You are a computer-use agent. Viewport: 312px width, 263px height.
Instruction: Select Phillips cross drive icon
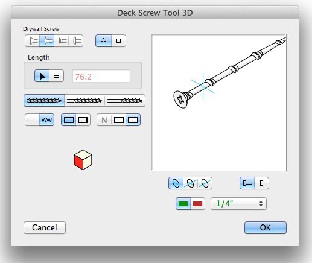click(103, 41)
